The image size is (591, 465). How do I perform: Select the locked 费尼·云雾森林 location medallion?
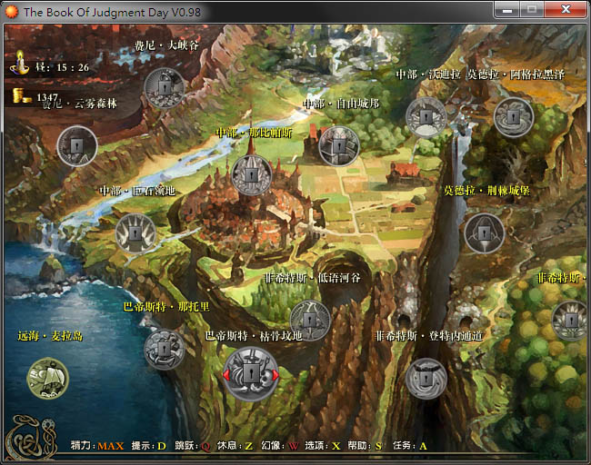tap(77, 146)
